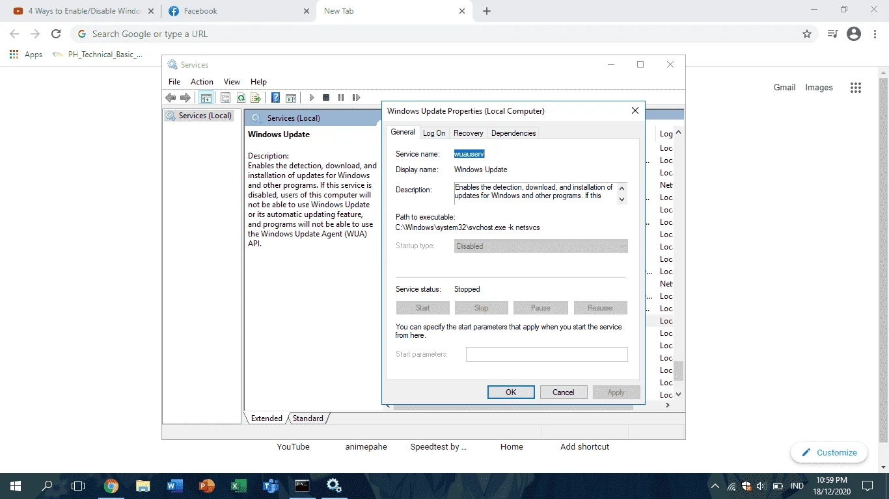The width and height of the screenshot is (889, 499).
Task: Open the Action menu in Services
Action: pyautogui.click(x=202, y=82)
